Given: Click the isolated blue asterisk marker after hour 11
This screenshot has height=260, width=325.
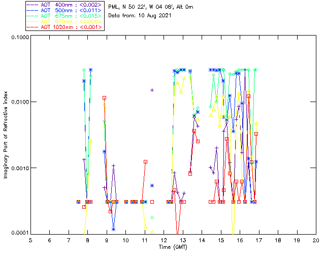Looking at the screenshot, I should pyautogui.click(x=152, y=186).
